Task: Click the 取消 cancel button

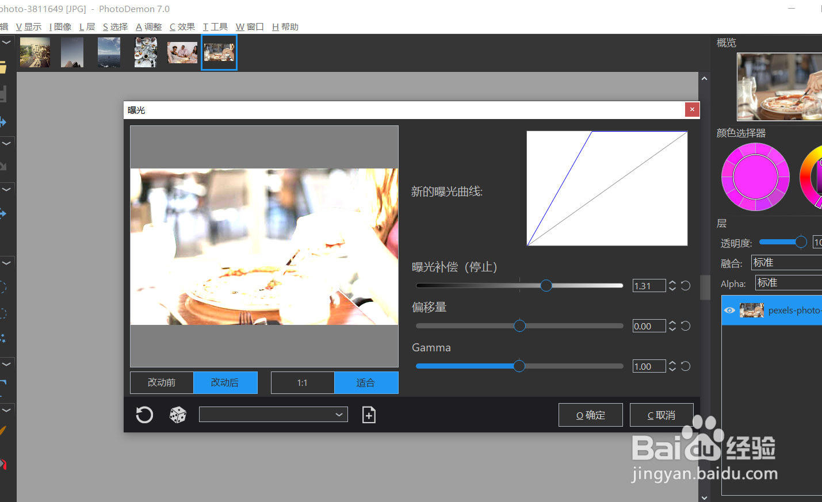Action: (662, 415)
